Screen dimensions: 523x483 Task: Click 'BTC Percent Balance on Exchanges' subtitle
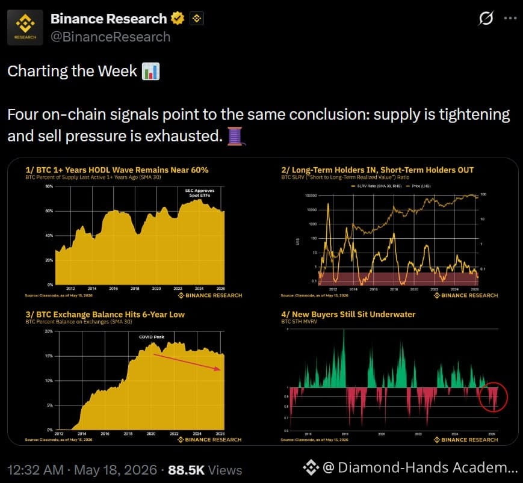pyautogui.click(x=79, y=322)
